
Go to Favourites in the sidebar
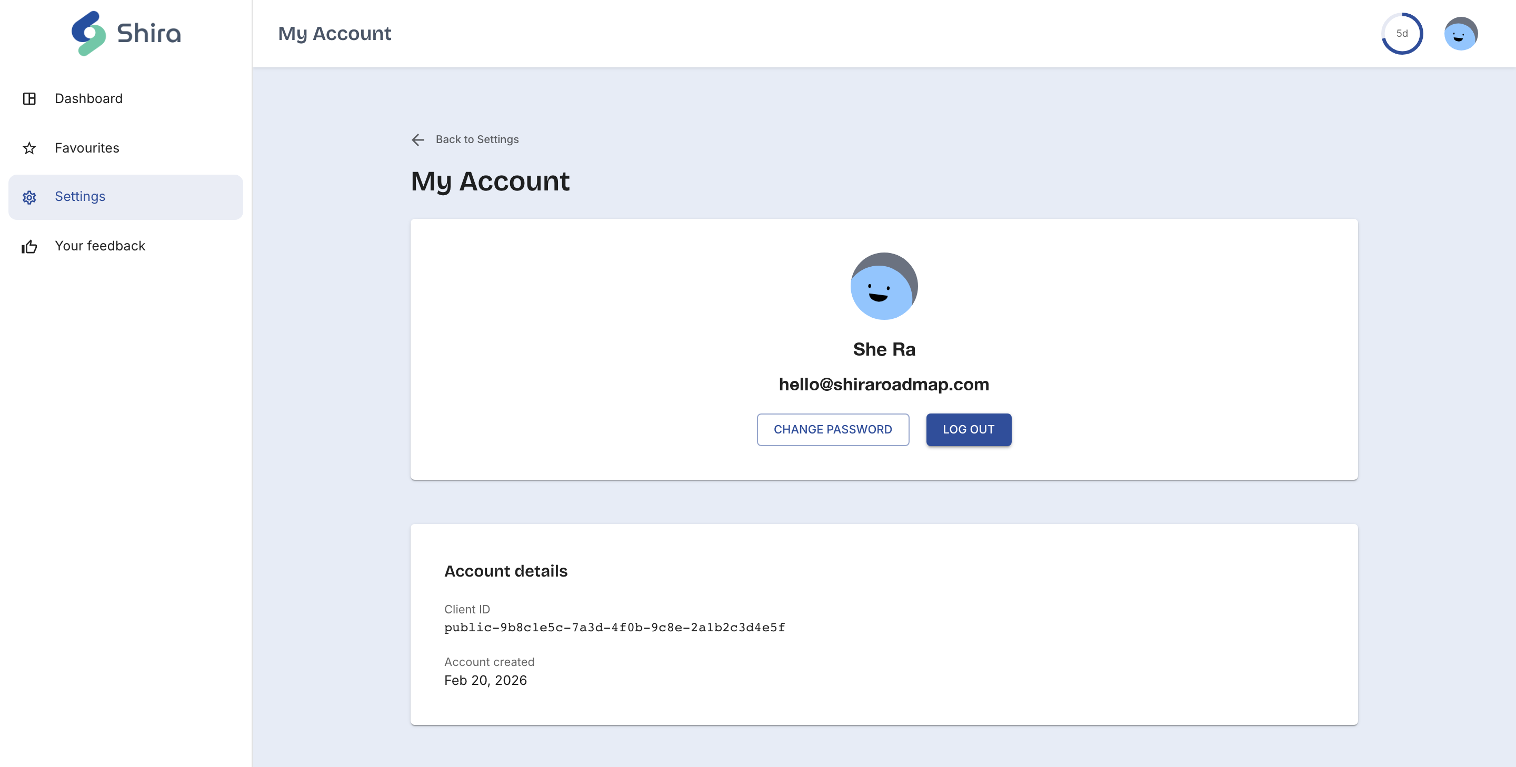tap(125, 148)
